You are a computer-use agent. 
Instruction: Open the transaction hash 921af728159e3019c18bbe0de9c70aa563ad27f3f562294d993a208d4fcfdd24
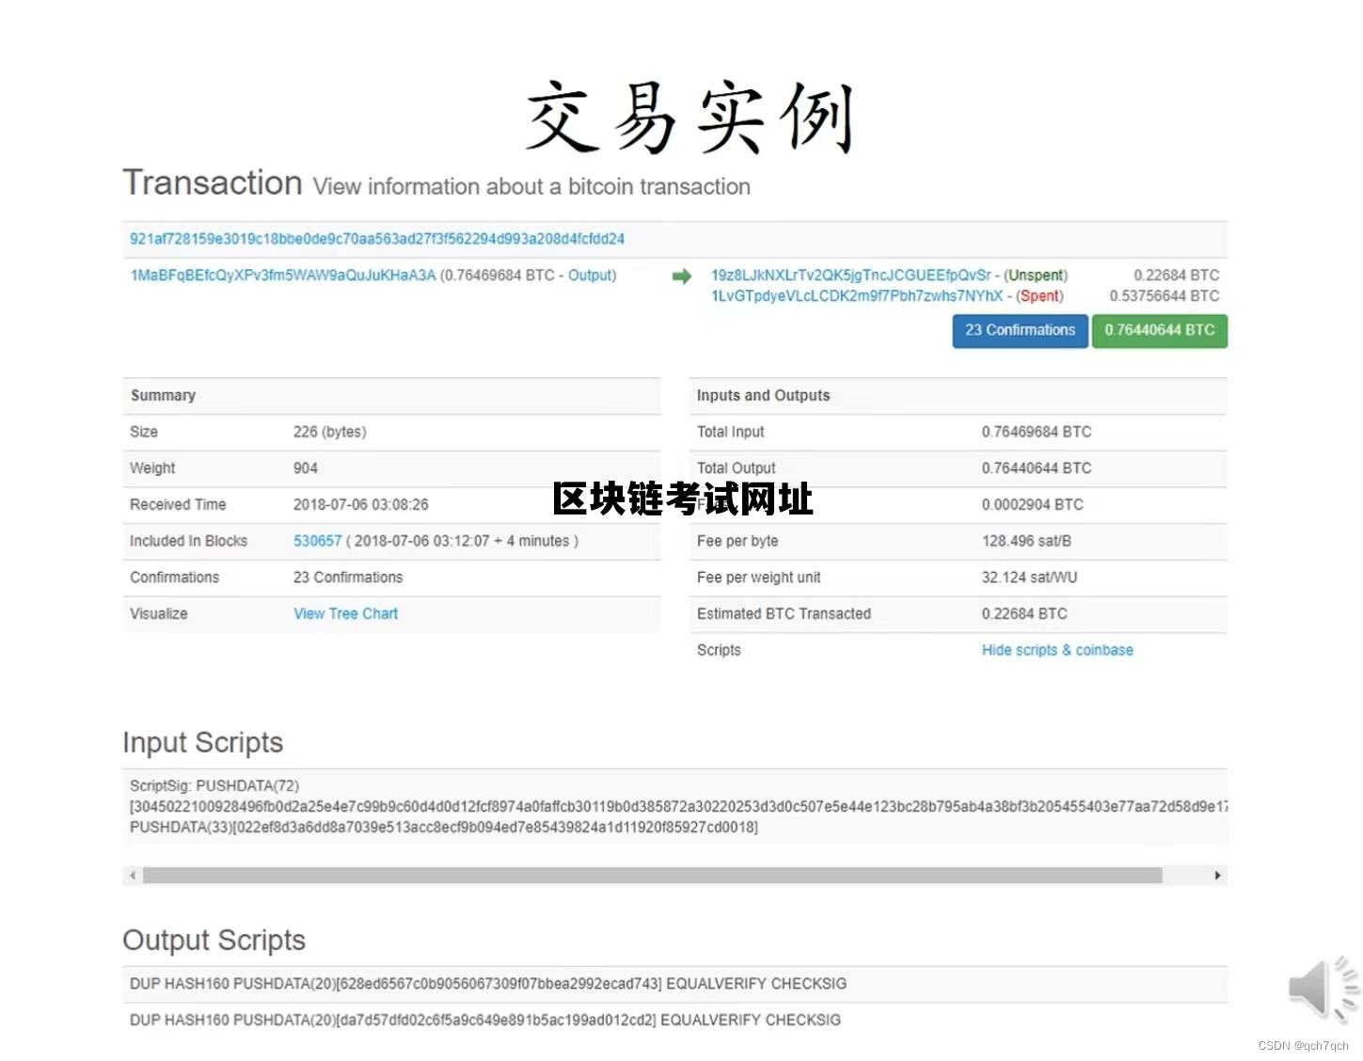[376, 239]
